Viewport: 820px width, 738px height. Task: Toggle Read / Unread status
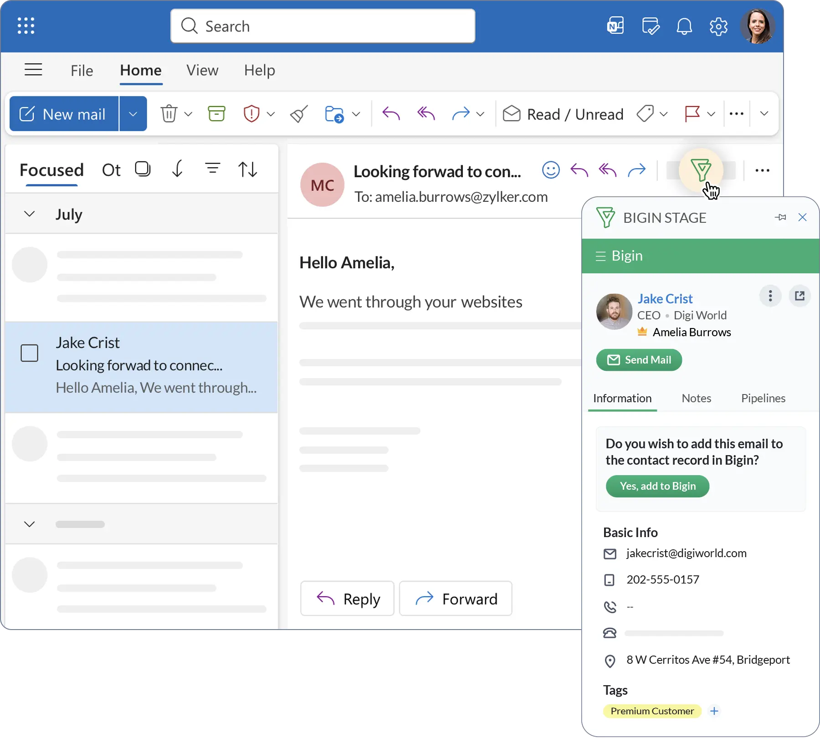563,114
